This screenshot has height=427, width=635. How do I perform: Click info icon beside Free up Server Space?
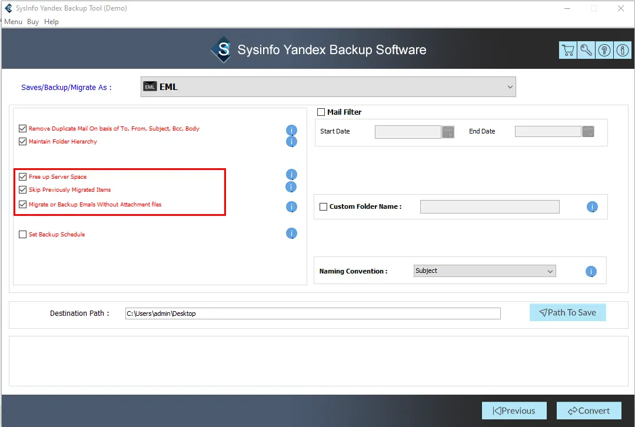coord(291,175)
